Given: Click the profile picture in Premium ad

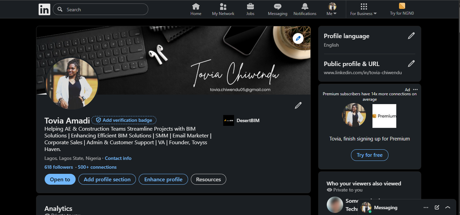Looking at the screenshot, I should (354, 115).
